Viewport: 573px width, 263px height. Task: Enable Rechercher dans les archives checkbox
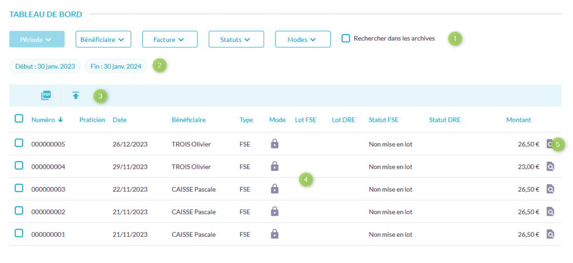point(346,39)
